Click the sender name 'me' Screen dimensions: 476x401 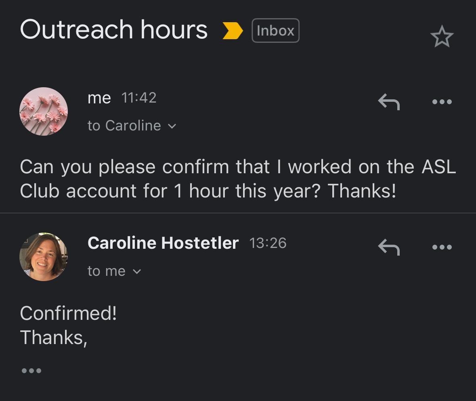pyautogui.click(x=99, y=98)
